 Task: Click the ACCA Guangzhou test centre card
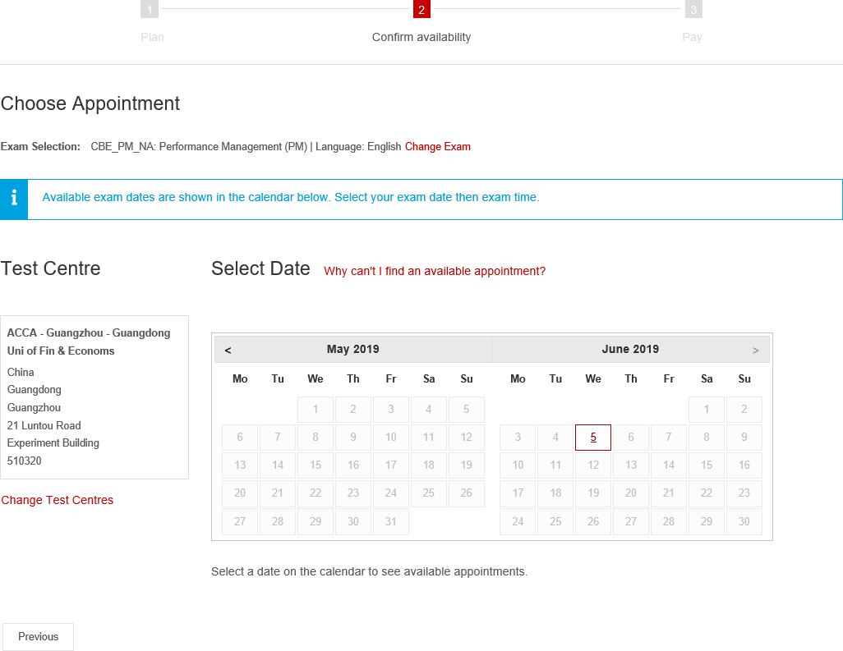[x=94, y=397]
